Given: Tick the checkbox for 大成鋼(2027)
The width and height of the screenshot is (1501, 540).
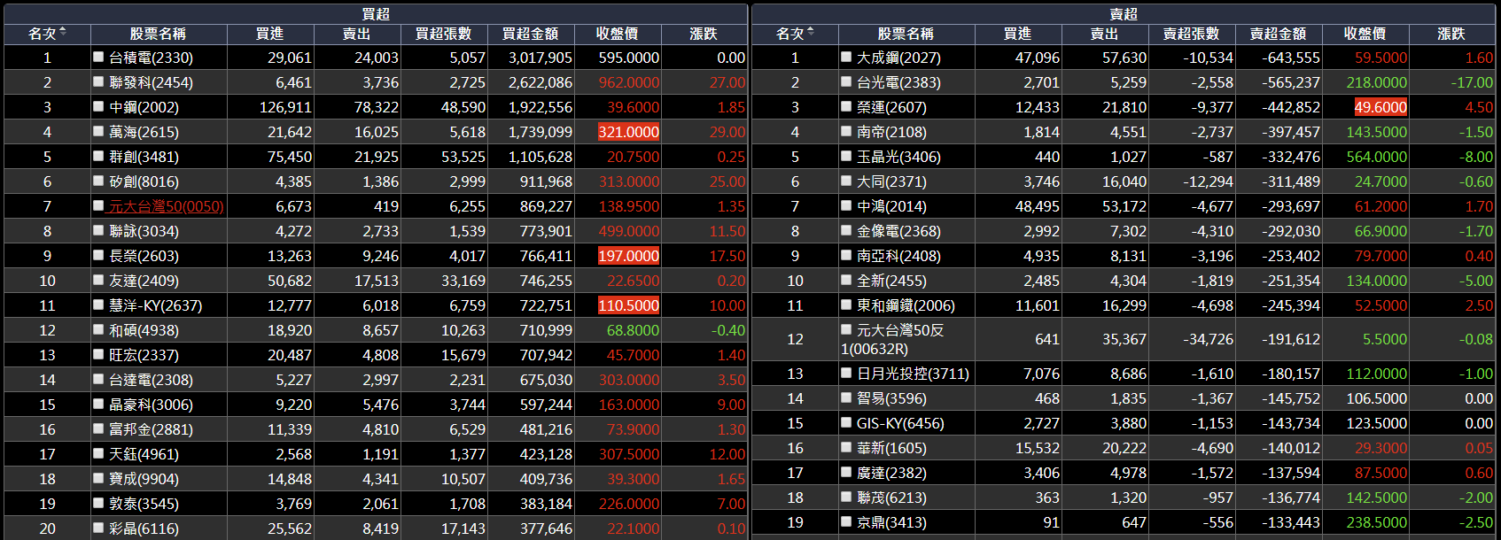Looking at the screenshot, I should (846, 57).
